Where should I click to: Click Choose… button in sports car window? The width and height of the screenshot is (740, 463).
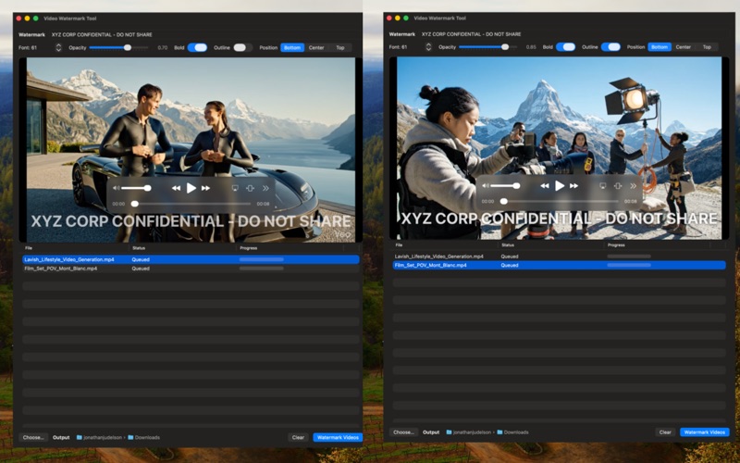click(33, 437)
